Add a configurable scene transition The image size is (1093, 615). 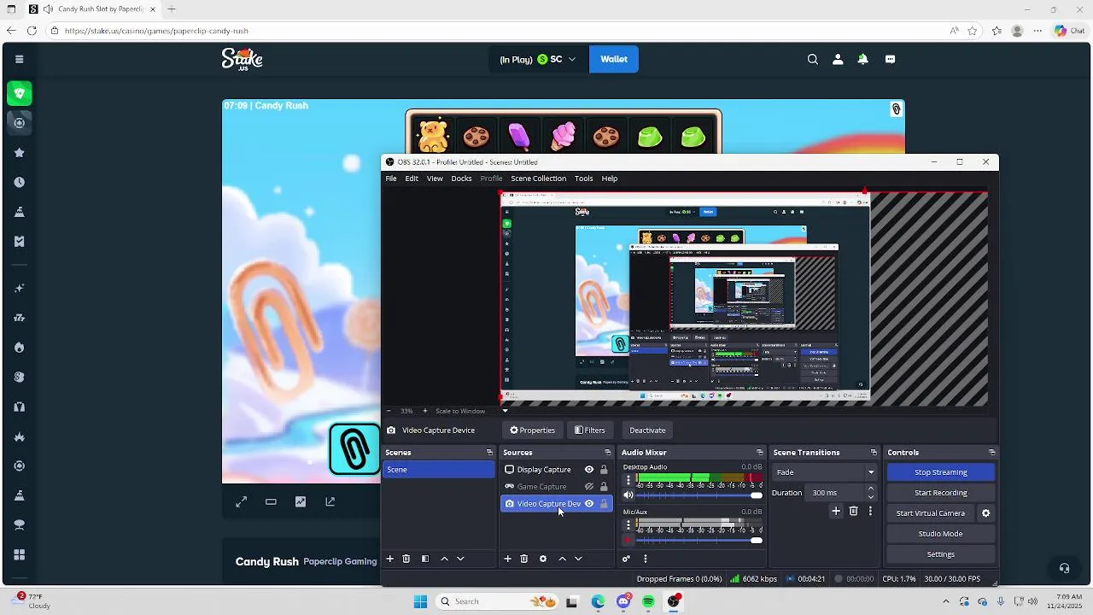pos(836,511)
